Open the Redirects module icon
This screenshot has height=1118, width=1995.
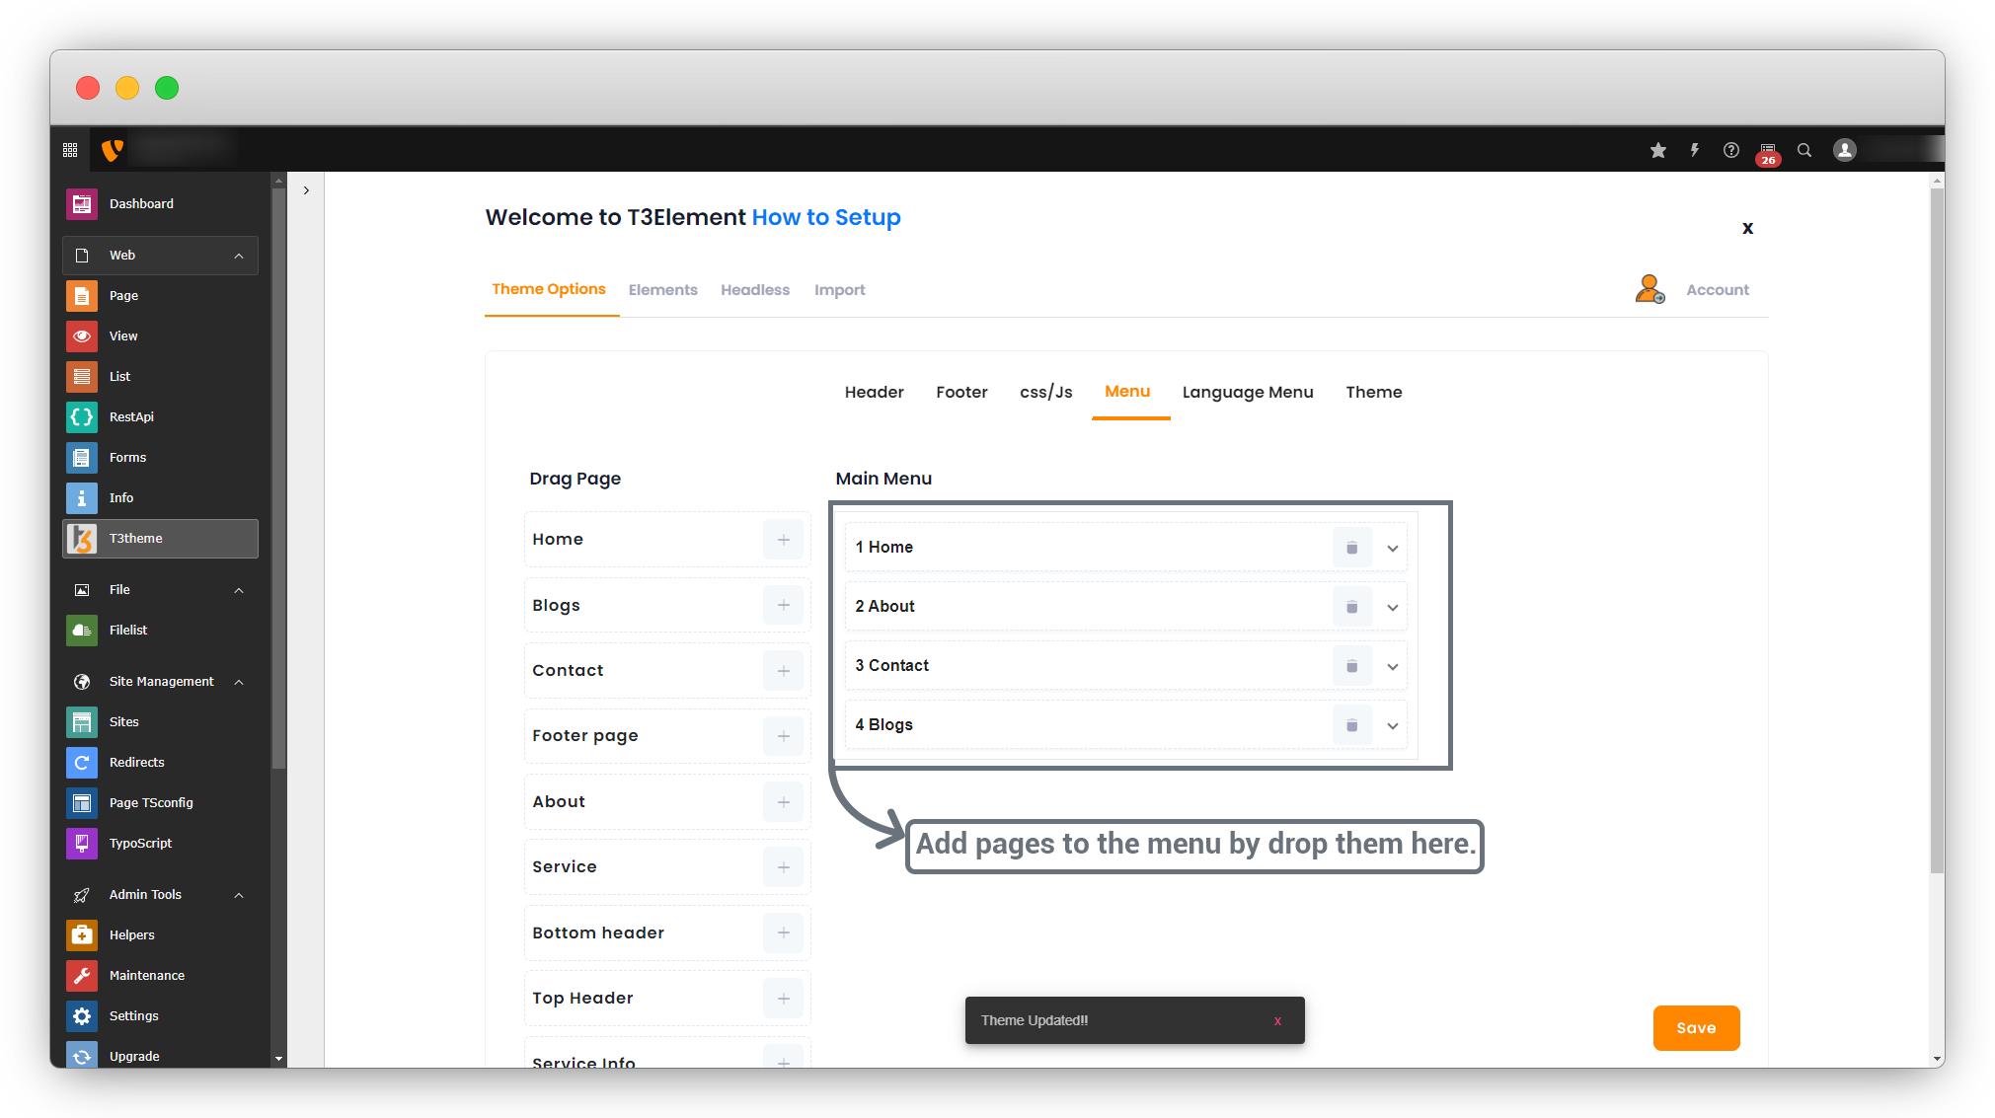82,763
